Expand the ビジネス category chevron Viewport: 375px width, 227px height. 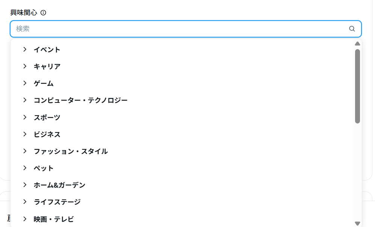click(x=25, y=134)
